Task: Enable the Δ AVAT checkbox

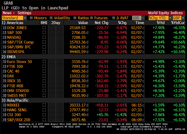Action: click(114, 18)
